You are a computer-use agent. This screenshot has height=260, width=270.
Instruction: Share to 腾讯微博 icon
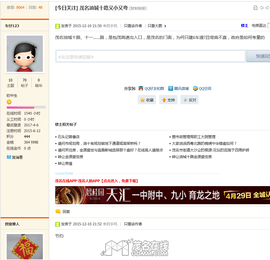coord(171,88)
